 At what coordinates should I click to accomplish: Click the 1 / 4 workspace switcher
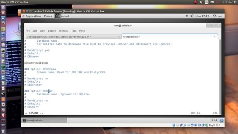(x=214, y=120)
